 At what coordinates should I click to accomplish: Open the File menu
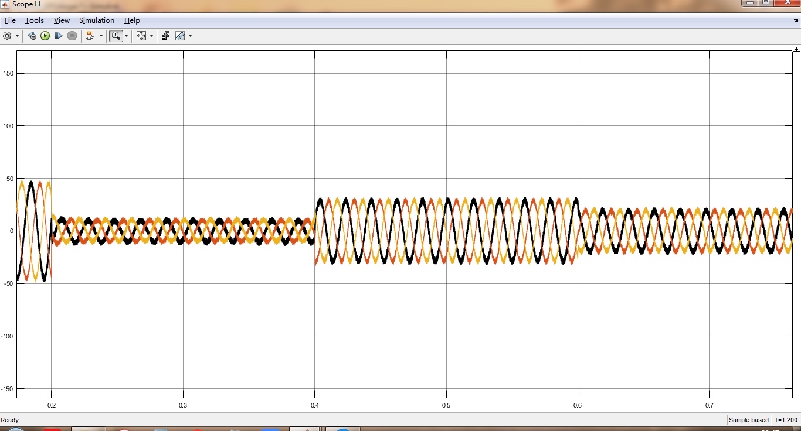(10, 20)
